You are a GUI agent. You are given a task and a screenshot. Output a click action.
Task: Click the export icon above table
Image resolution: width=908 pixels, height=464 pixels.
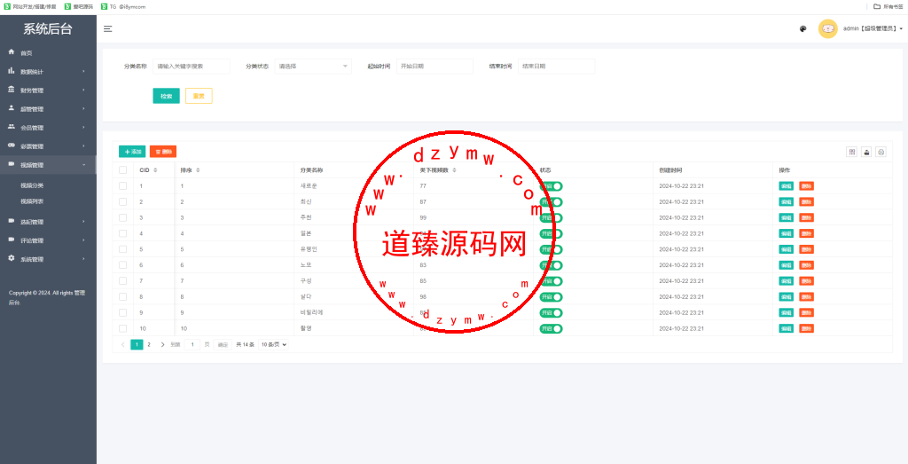point(867,152)
